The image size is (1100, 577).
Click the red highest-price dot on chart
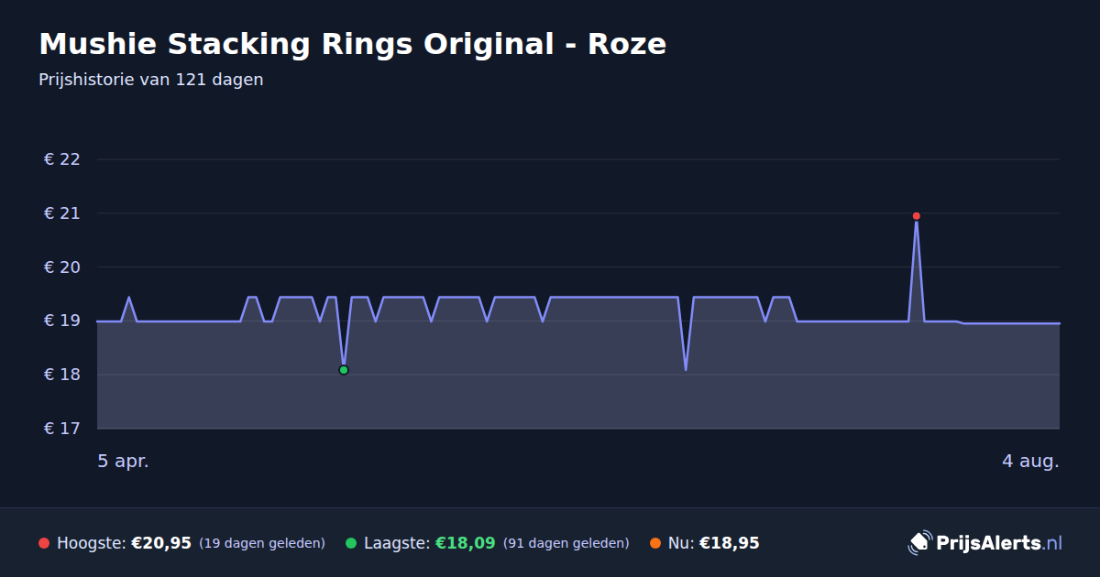coord(916,216)
